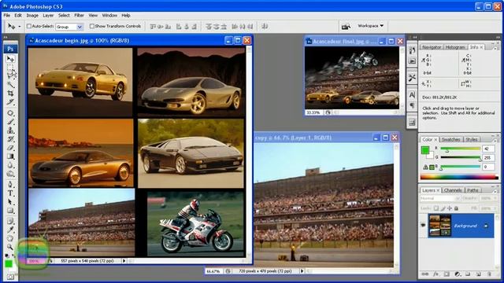Screen dimensions: 504x283
Task: Expand status bar arrow in copy window
Action: [x=302, y=271]
